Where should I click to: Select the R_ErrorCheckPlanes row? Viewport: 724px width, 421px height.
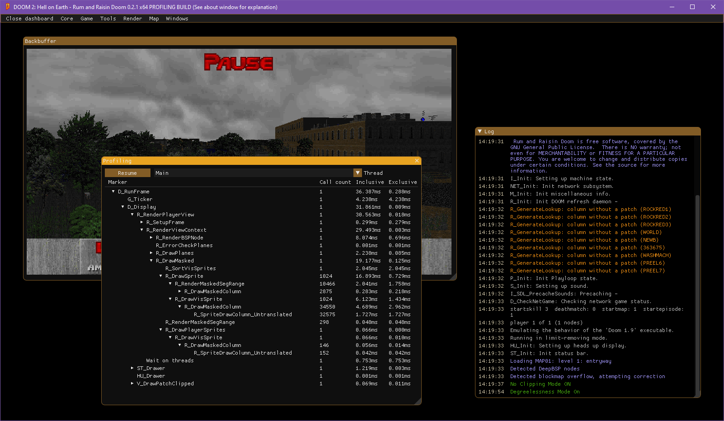click(261, 245)
